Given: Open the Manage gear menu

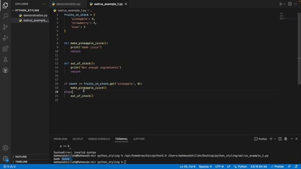Looking at the screenshot, I should (x=5, y=159).
